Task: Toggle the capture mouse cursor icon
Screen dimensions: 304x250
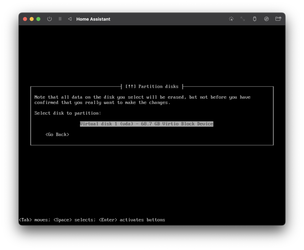Action: tap(231, 19)
